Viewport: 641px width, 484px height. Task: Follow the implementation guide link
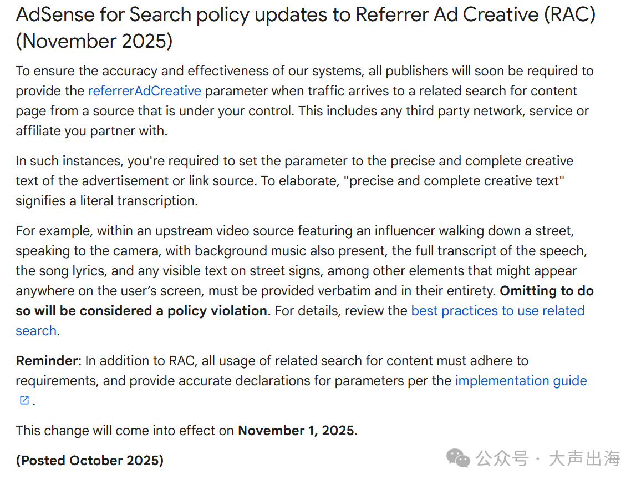pos(521,381)
